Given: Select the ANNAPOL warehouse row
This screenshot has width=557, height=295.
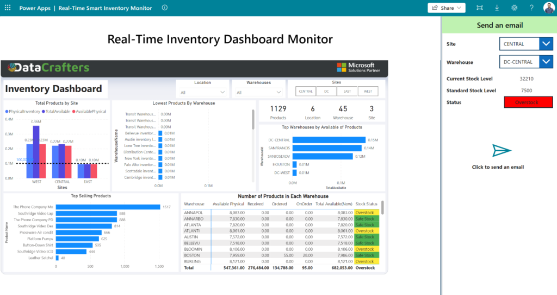Looking at the screenshot, I should (x=281, y=213).
